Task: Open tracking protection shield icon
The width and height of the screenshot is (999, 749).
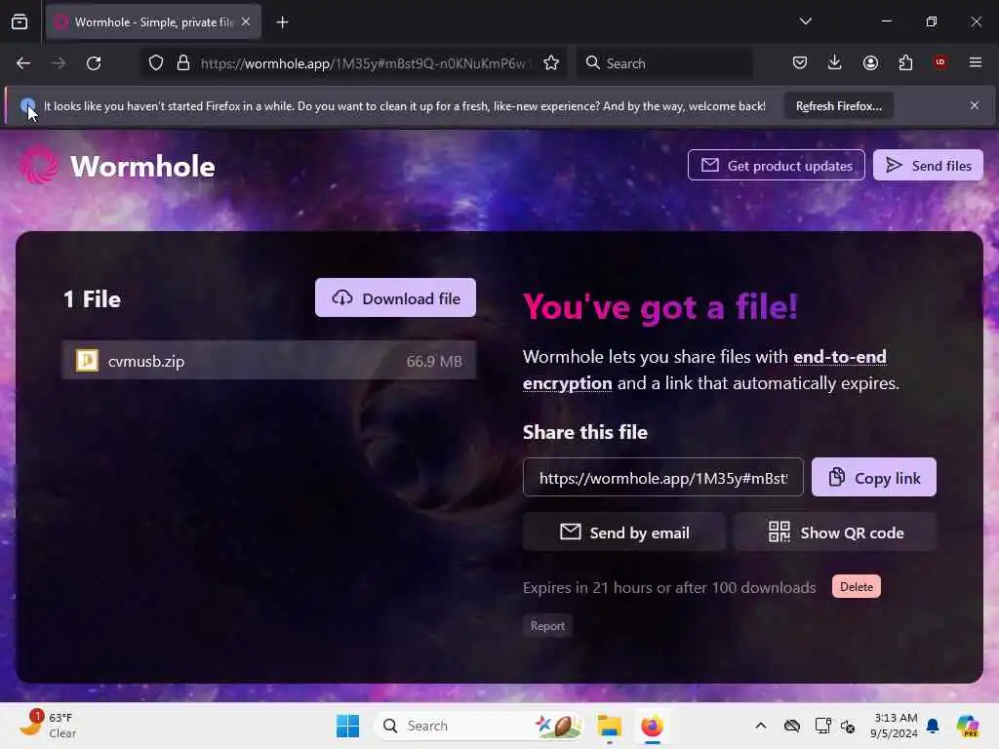Action: click(156, 63)
